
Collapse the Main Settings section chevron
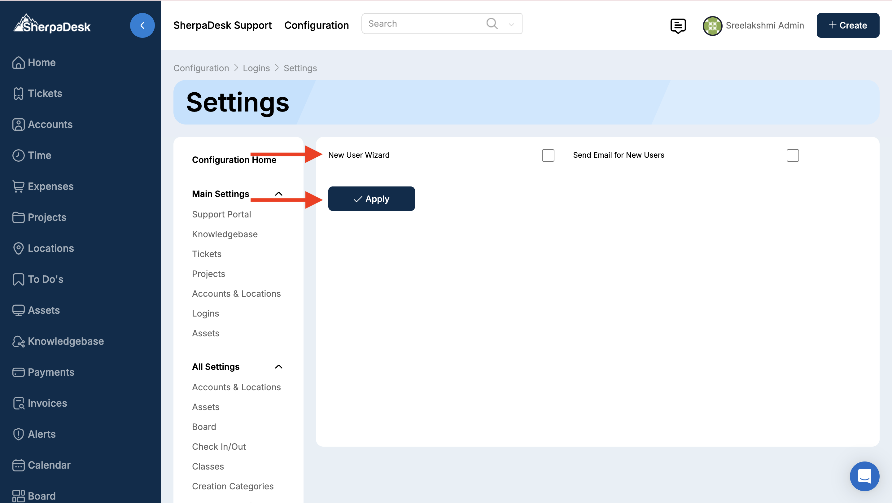point(278,194)
